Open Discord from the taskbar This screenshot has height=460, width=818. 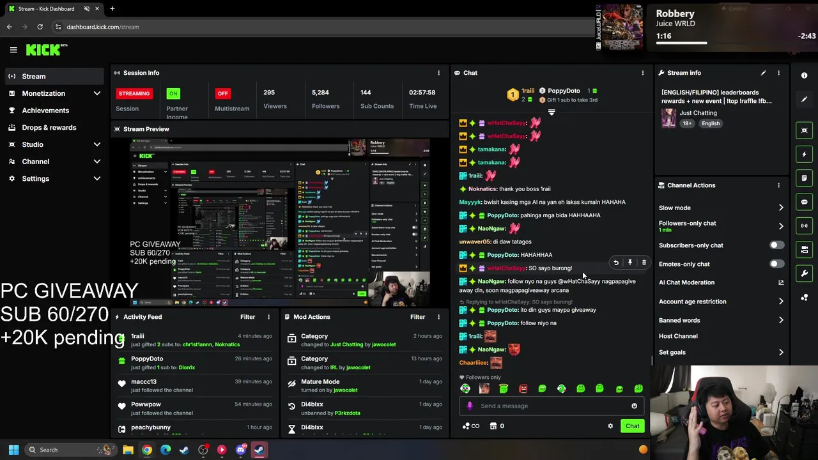click(x=240, y=450)
